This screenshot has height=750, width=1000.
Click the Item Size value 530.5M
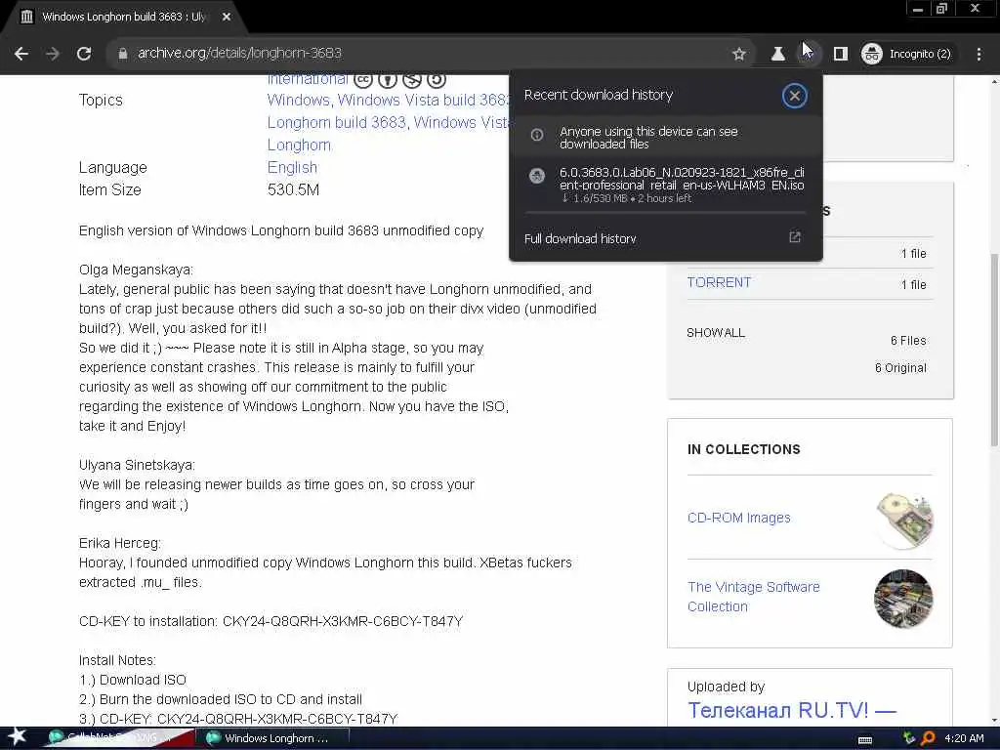(x=293, y=190)
